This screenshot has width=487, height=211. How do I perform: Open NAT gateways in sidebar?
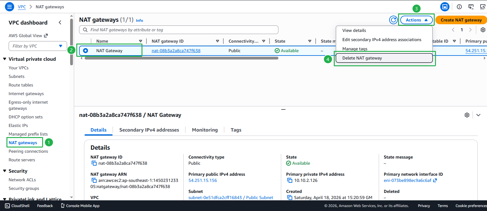pos(23,143)
